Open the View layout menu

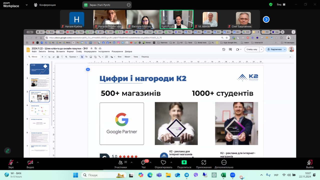click(281, 4)
